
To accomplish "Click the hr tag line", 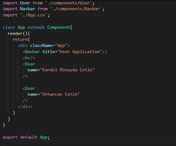I will pyautogui.click(x=29, y=58).
